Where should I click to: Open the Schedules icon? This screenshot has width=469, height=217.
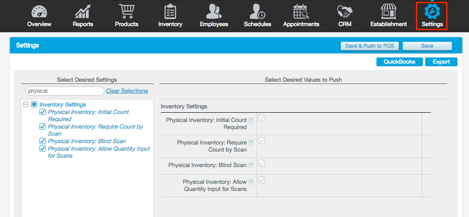(x=257, y=12)
